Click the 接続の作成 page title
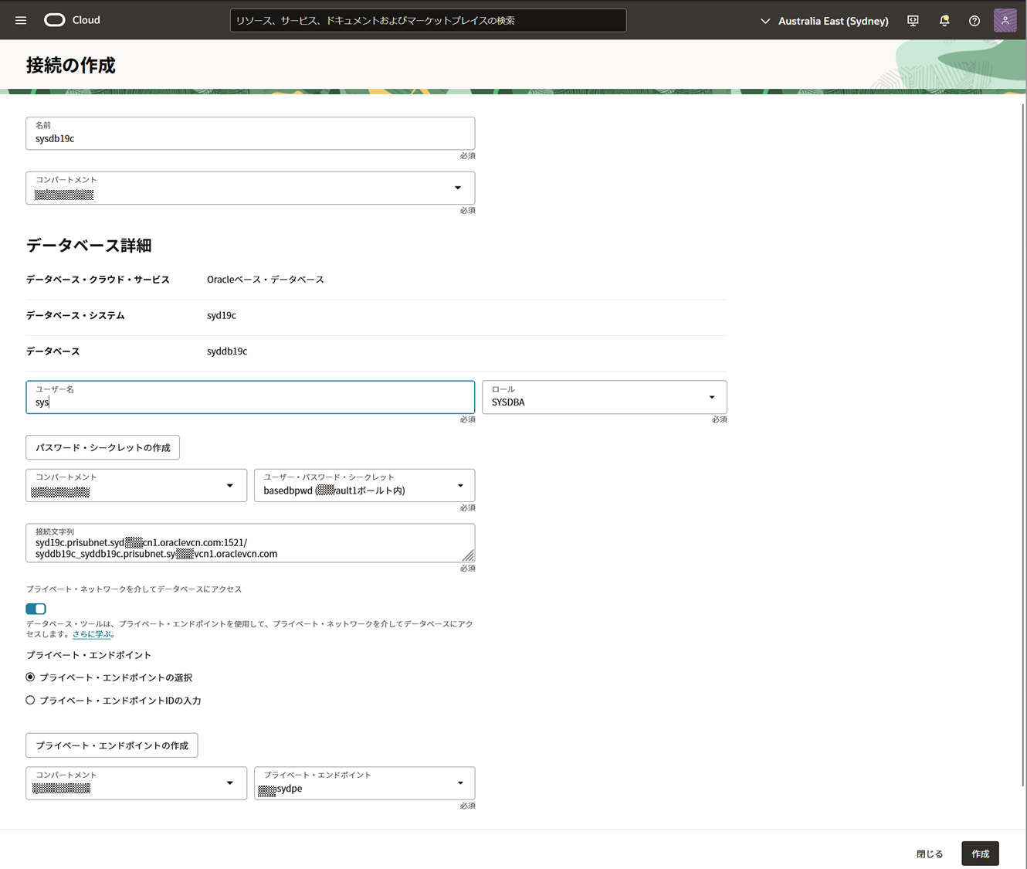1027x869 pixels. click(71, 66)
